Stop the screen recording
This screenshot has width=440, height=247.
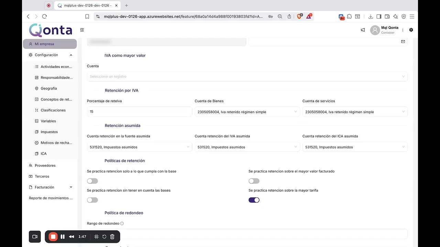[53, 237]
